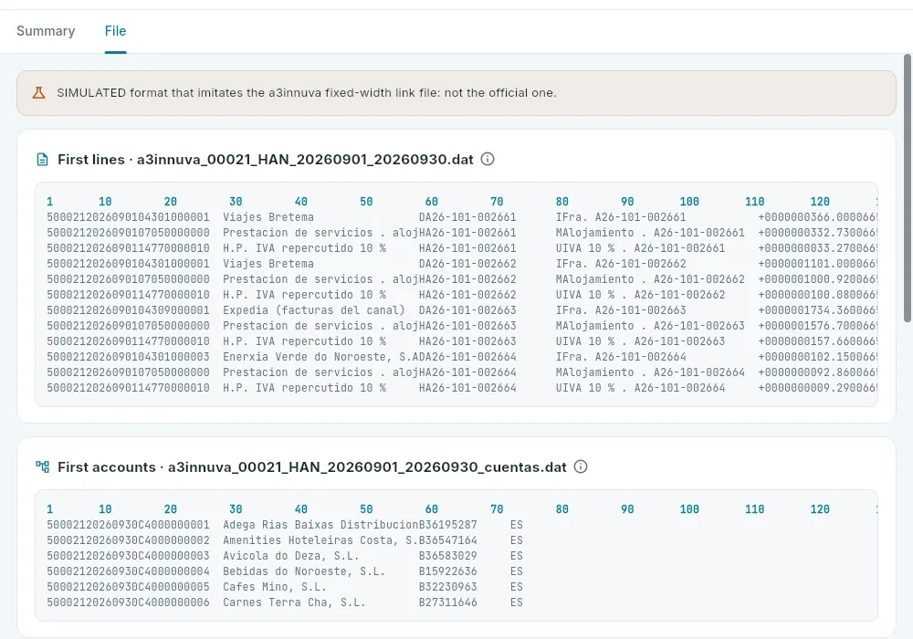Click the document icon beside First lines
913x639 pixels.
coord(43,160)
